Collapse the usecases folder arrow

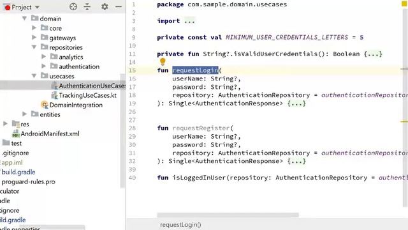pyautogui.click(x=34, y=75)
